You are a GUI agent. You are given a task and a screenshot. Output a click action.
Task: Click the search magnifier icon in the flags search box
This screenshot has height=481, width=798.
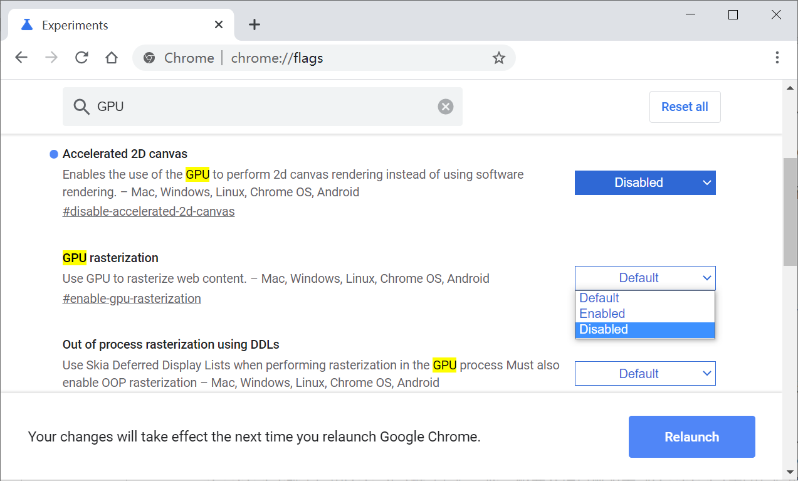coord(81,107)
